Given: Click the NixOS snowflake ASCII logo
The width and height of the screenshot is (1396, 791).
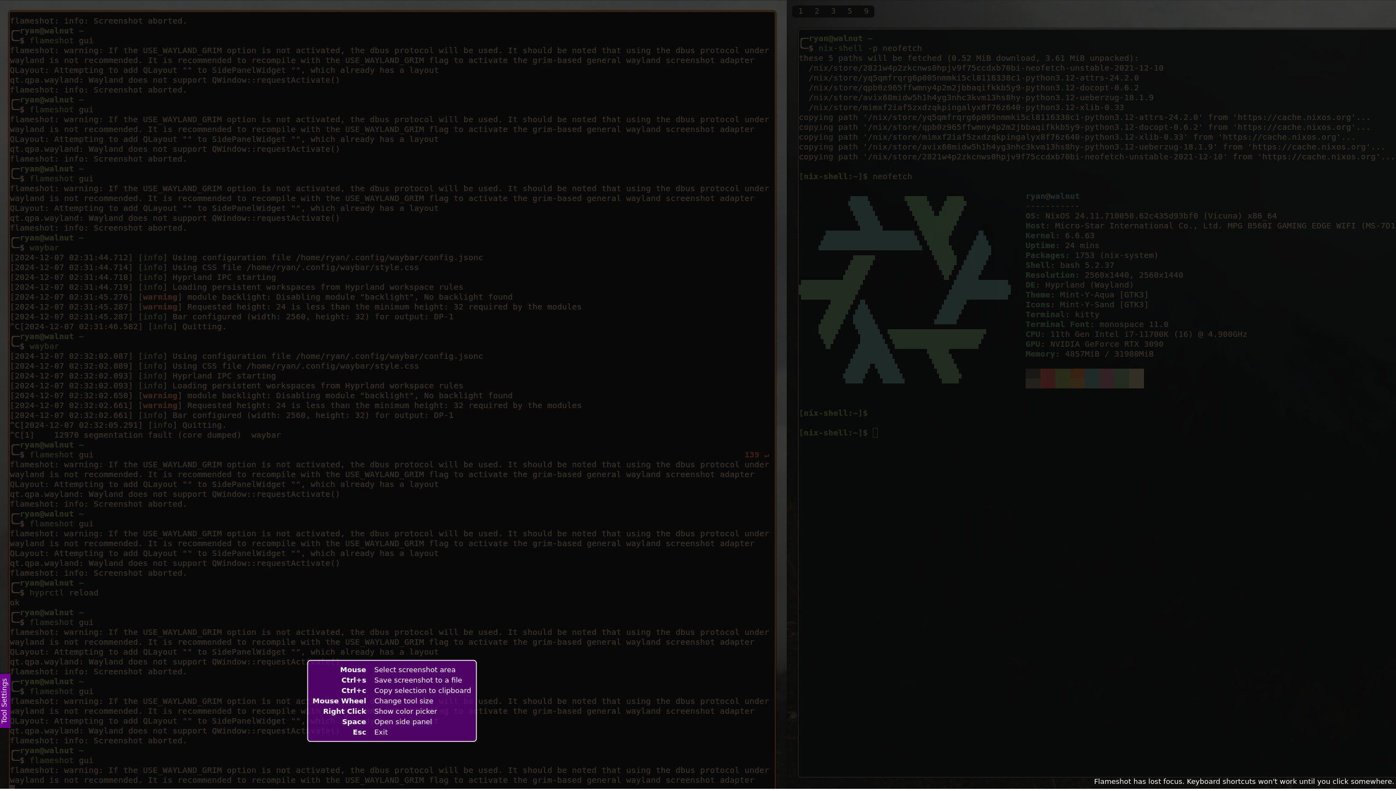Looking at the screenshot, I should tap(905, 290).
